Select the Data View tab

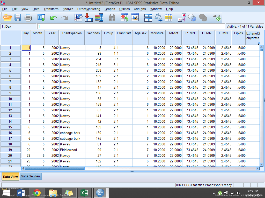click(x=10, y=176)
